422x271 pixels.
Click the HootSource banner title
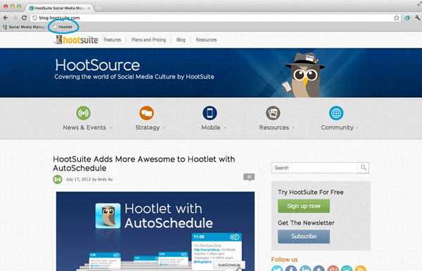pos(98,65)
